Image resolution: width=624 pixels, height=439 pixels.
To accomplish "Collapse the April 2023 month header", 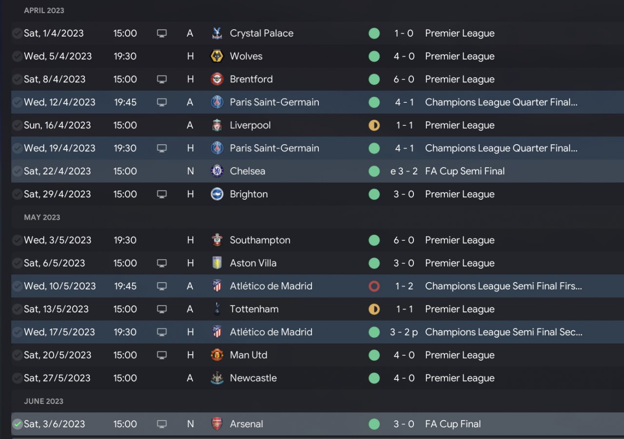I will (44, 10).
